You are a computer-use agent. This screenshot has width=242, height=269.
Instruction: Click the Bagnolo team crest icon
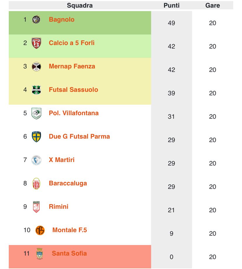pos(36,20)
